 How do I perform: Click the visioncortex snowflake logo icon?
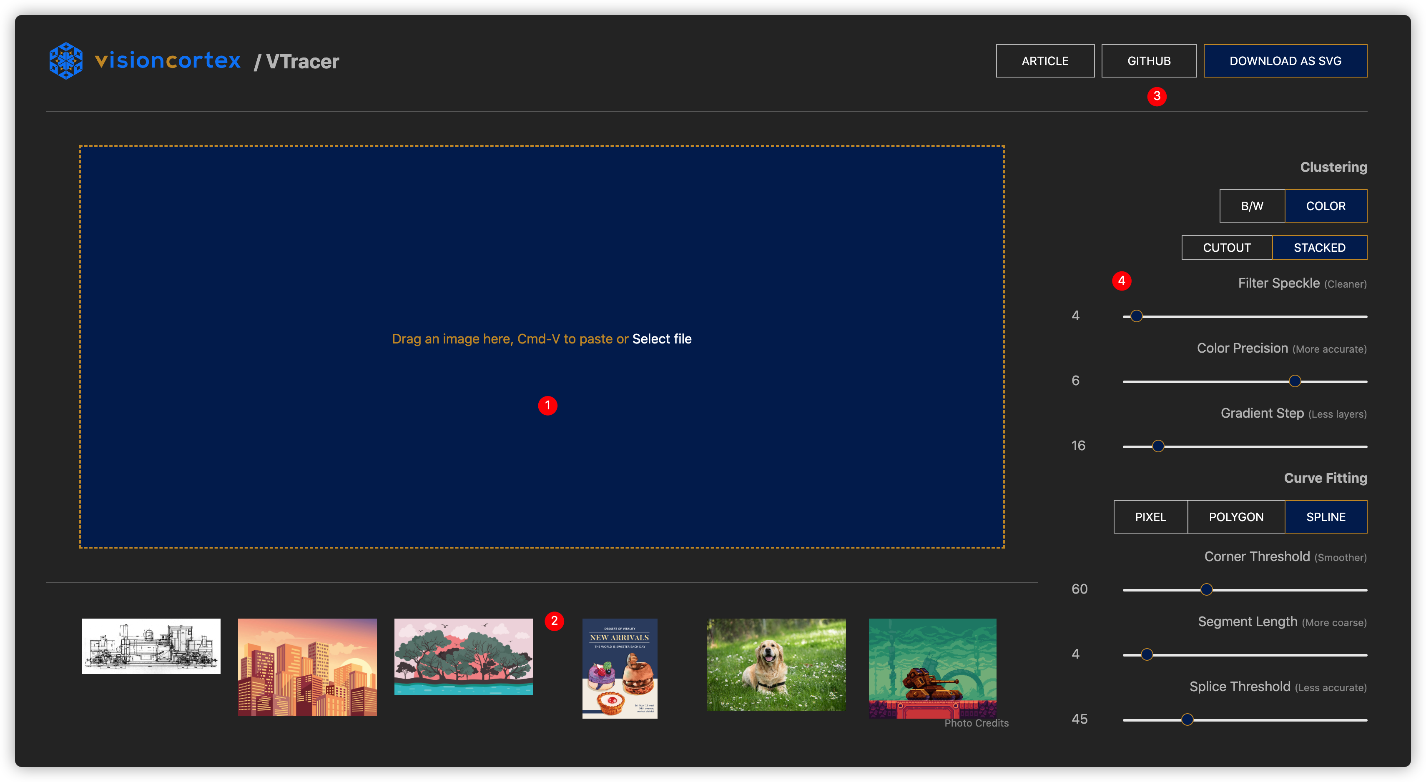tap(66, 61)
